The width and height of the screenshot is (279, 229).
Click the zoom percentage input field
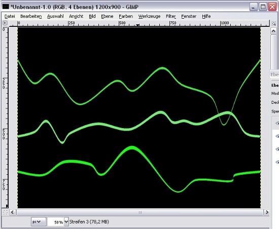pos(56,222)
